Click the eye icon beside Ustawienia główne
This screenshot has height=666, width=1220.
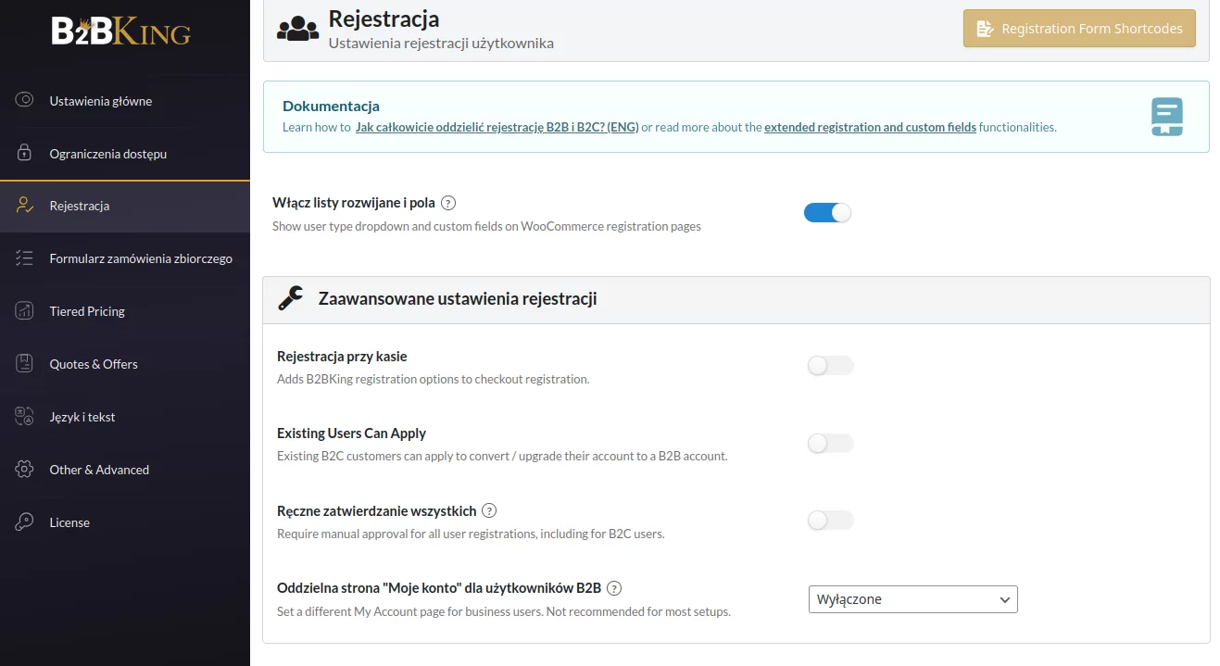point(25,101)
